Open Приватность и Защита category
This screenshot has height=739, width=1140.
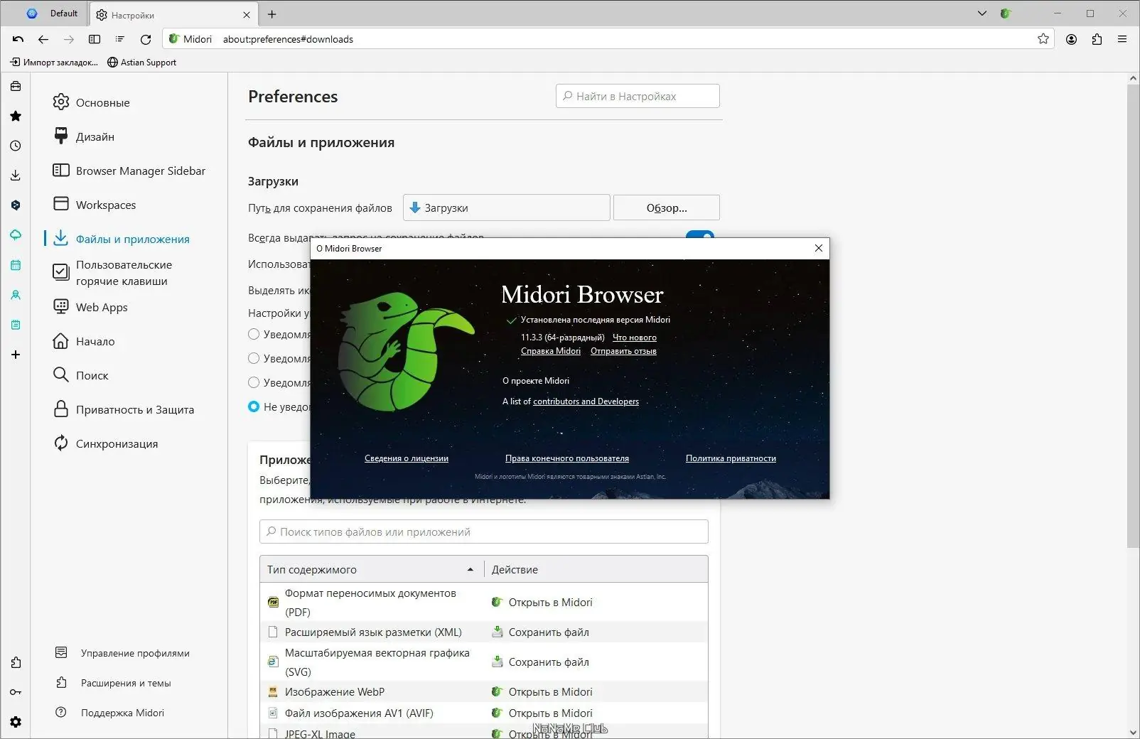(x=123, y=409)
